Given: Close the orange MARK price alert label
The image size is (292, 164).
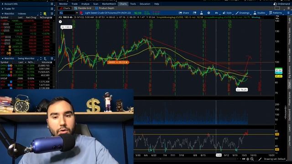Looking at the screenshot, I should click(126, 62).
